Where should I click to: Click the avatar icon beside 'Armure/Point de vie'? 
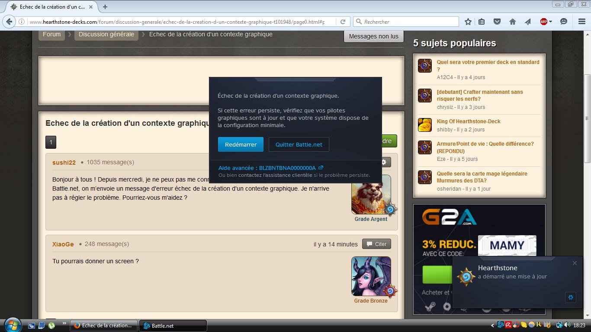point(425,147)
